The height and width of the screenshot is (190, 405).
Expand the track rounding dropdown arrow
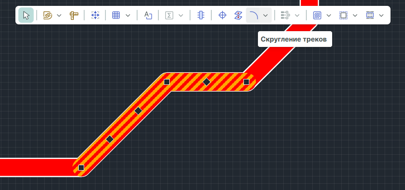[x=266, y=15]
